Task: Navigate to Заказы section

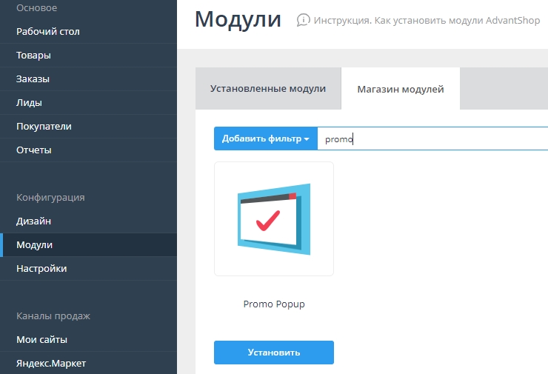Action: click(33, 79)
